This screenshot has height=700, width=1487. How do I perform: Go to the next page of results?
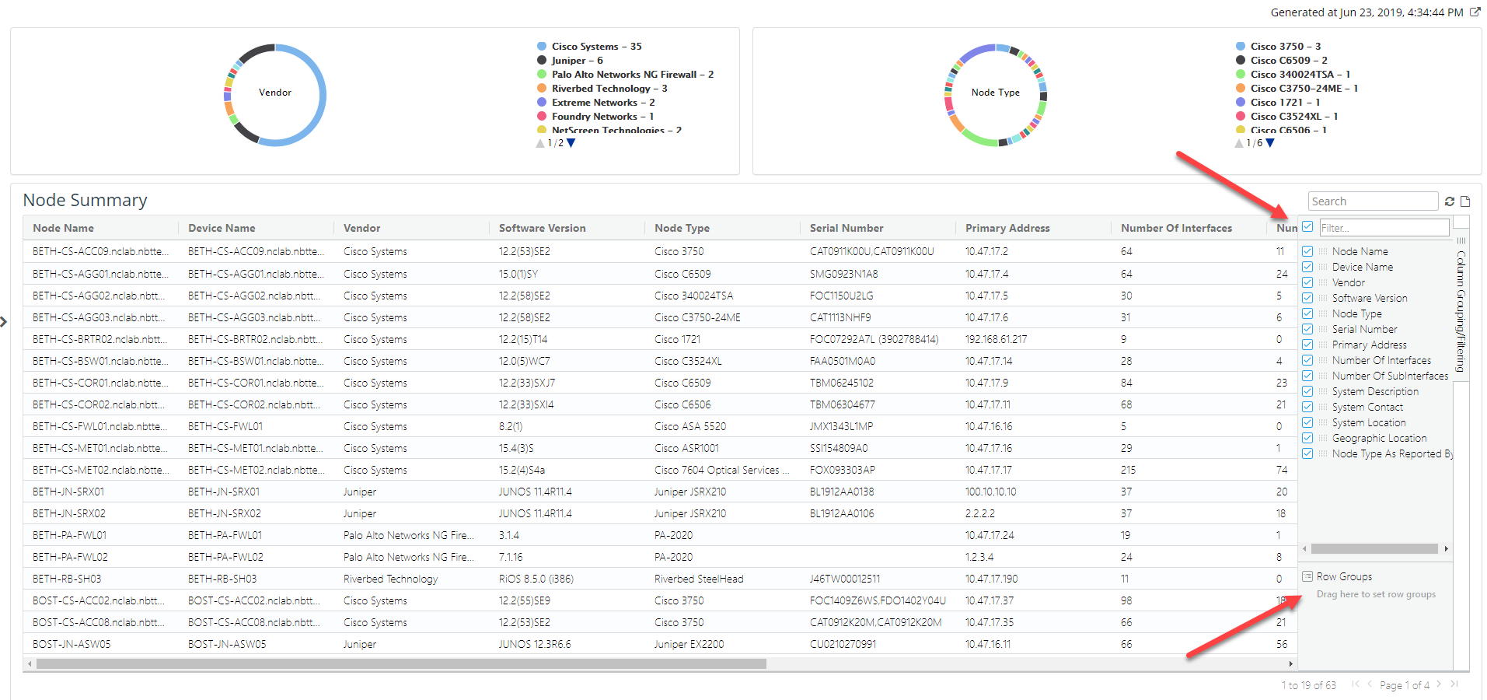(x=1439, y=684)
